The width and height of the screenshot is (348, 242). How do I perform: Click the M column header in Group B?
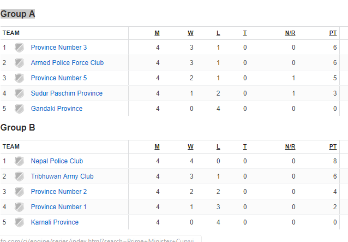click(157, 146)
